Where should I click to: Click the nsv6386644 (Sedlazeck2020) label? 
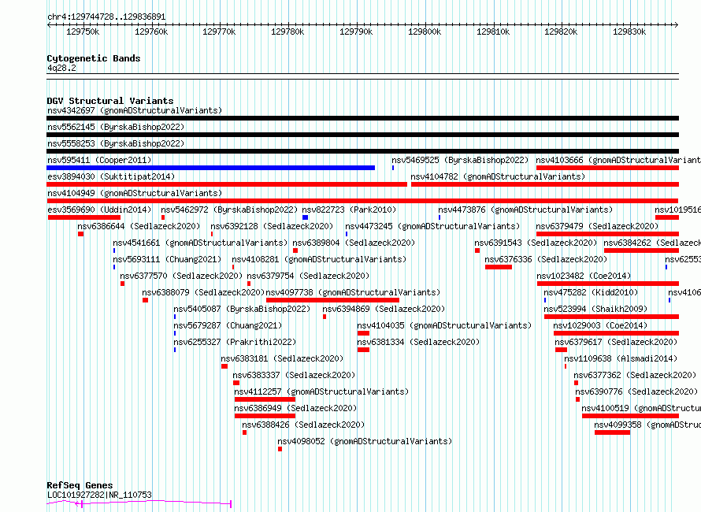pyautogui.click(x=139, y=226)
